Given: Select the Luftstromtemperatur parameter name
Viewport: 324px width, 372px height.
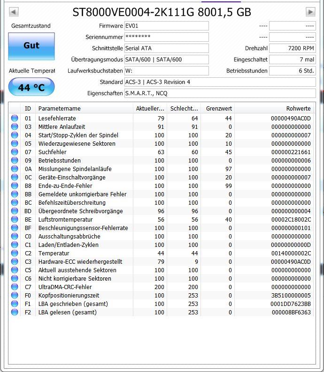Looking at the screenshot, I should [65, 219].
